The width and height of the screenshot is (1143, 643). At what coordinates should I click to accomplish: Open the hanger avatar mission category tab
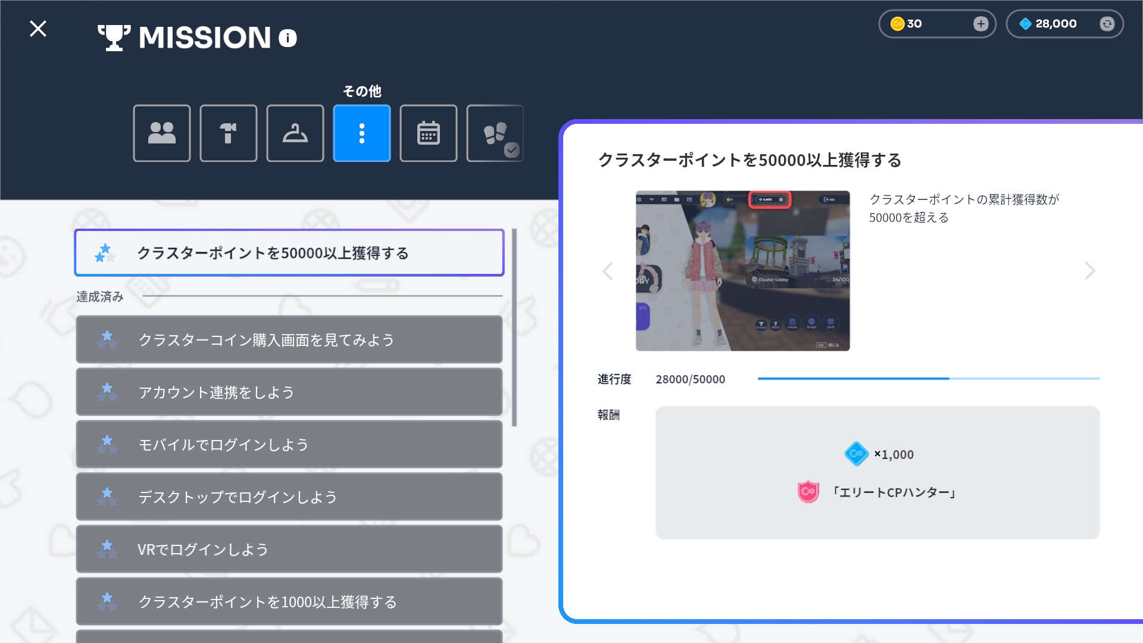295,133
